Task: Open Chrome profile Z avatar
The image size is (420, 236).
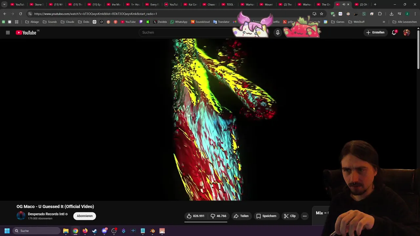Action: (x=407, y=14)
